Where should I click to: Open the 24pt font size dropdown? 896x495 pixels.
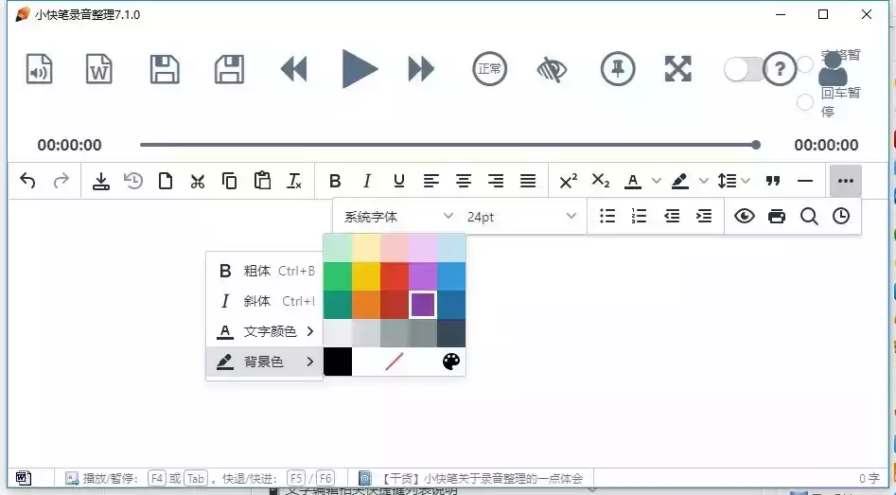521,217
